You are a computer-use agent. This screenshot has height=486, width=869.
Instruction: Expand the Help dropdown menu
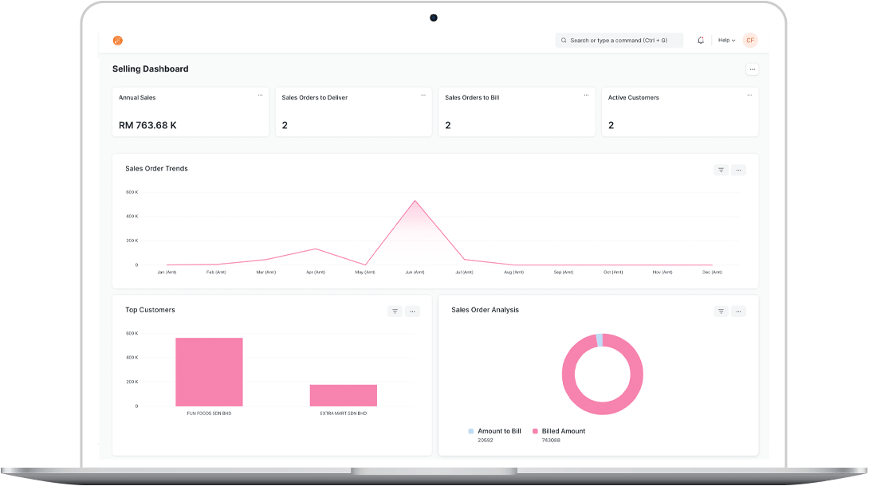[x=726, y=40]
